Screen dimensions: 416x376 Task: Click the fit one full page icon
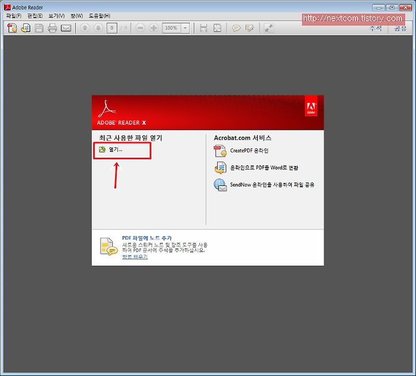[x=217, y=28]
